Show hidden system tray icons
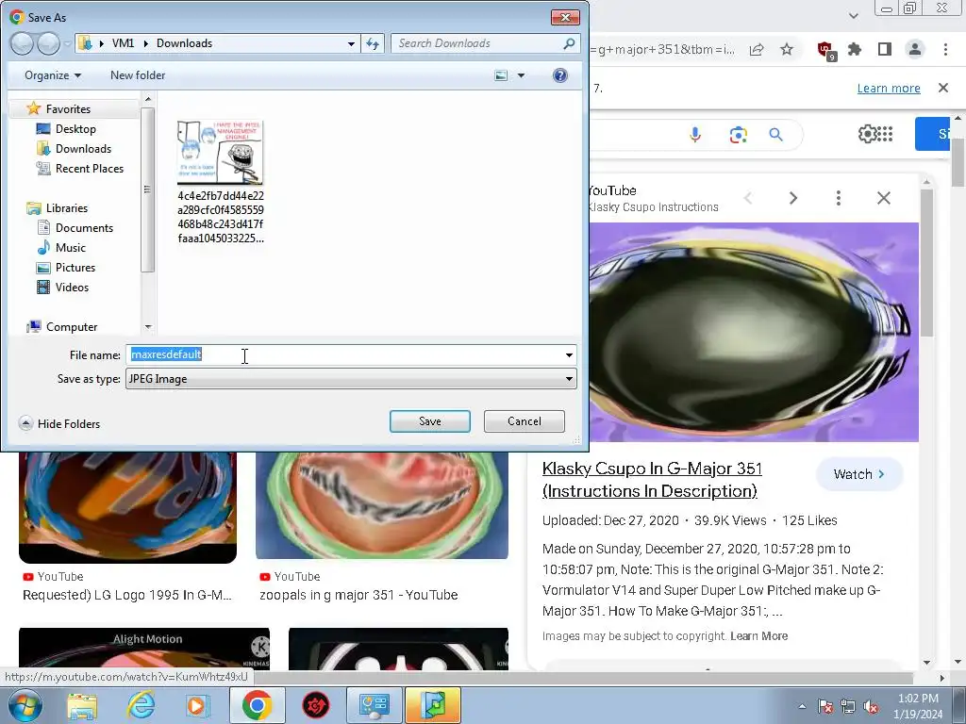Screen dimensions: 966x724 [x=802, y=707]
